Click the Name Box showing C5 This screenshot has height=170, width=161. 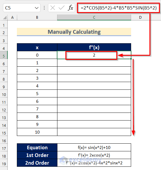tap(22, 8)
